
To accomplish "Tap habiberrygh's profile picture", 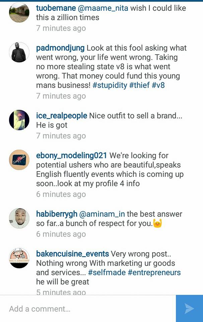I will point(19,218).
